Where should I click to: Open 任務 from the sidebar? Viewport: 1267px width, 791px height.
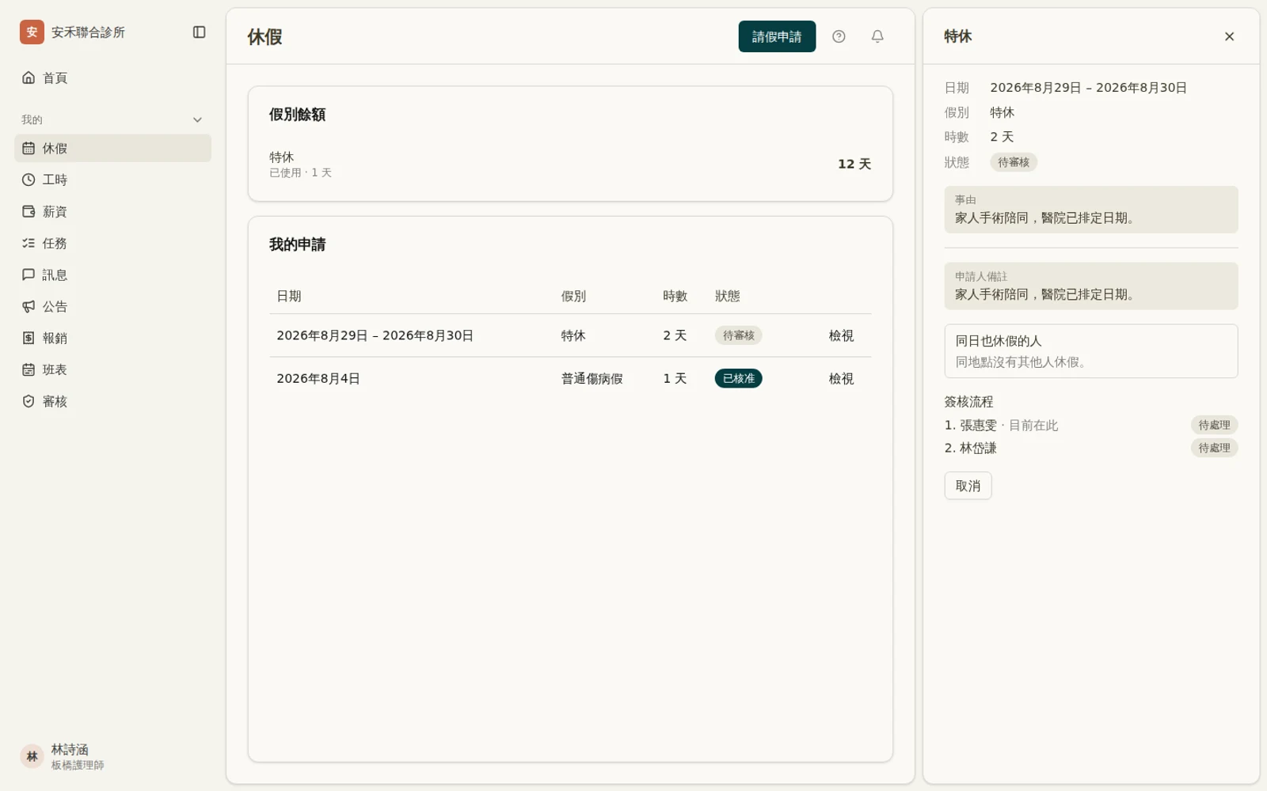tap(112, 243)
